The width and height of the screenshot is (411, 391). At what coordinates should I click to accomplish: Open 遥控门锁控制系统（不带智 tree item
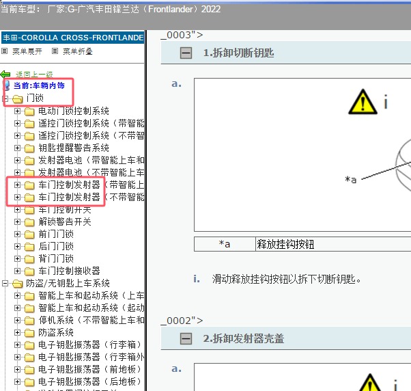91,135
